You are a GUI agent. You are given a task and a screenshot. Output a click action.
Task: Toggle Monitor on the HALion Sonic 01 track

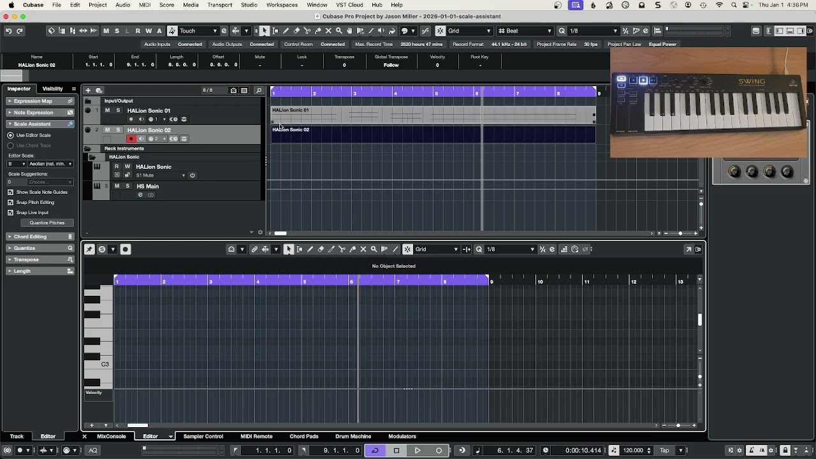click(141, 119)
